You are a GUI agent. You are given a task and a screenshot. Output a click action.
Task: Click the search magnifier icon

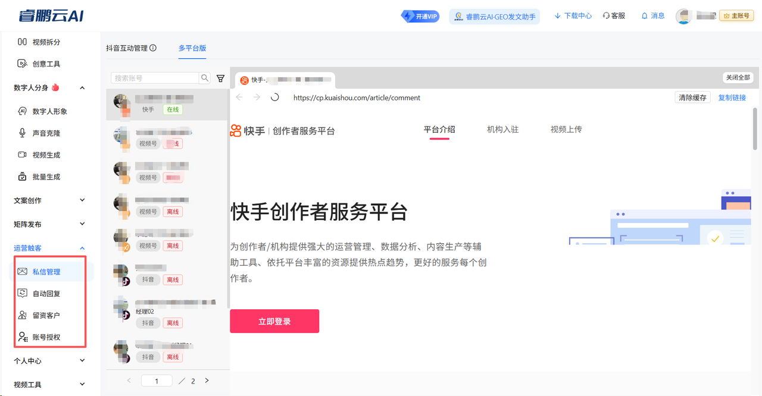tap(205, 78)
